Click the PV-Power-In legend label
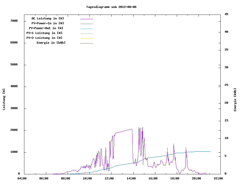This screenshot has height=184, width=246. click(x=48, y=23)
